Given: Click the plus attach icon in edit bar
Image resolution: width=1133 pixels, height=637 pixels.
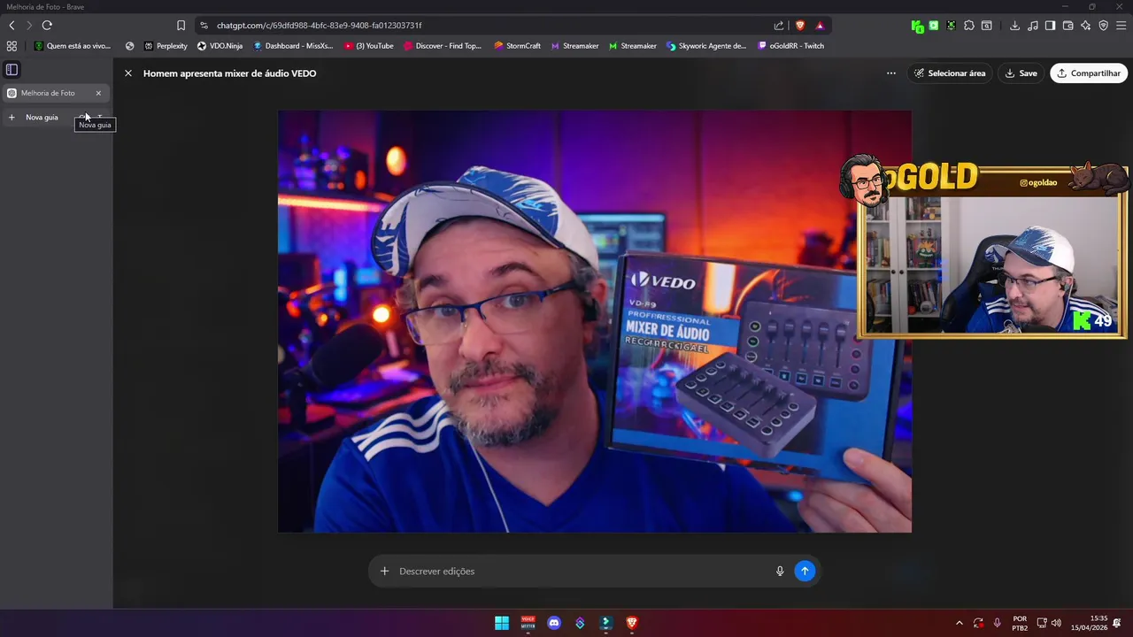Looking at the screenshot, I should (x=384, y=572).
